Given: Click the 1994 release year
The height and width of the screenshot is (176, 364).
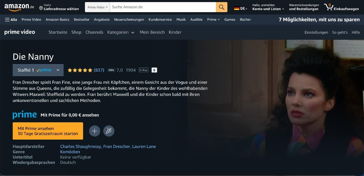Looking at the screenshot, I should [x=131, y=70].
